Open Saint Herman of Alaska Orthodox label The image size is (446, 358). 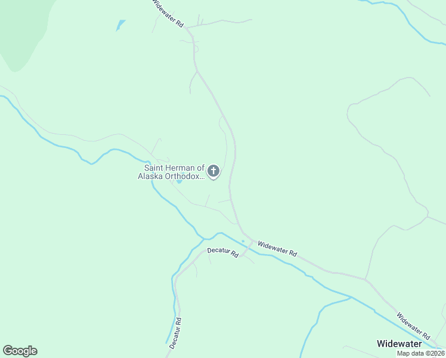(171, 172)
